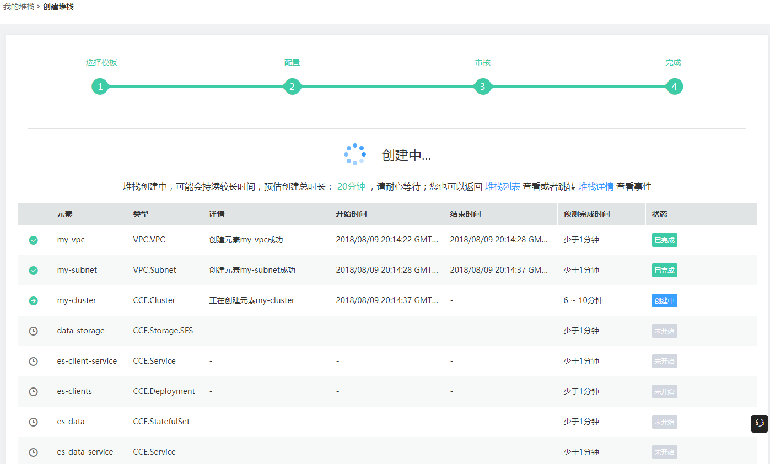
Task: Click my-cluster start time 20:14:37
Action: click(x=387, y=301)
